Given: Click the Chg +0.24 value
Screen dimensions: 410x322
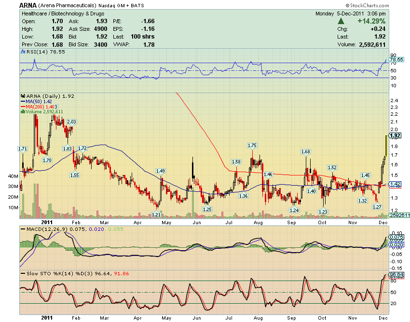Looking at the screenshot, I should click(378, 29).
